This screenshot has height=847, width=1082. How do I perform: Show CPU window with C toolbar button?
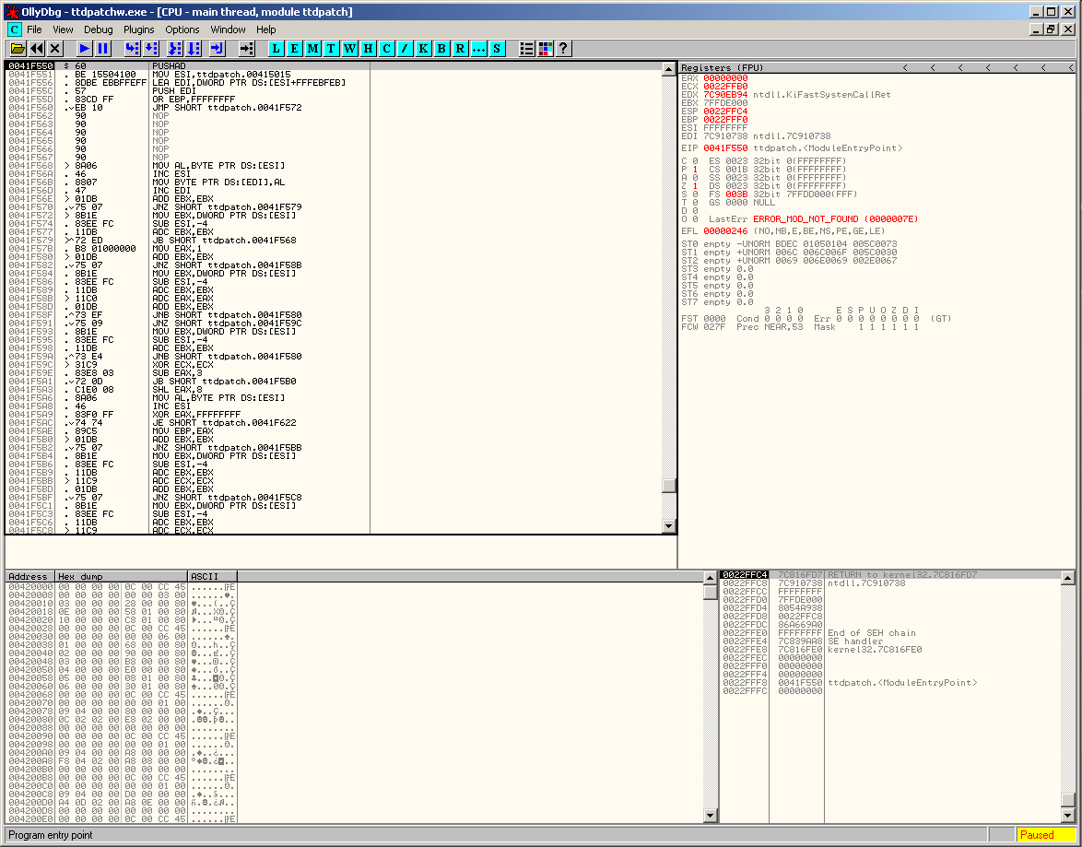(386, 48)
